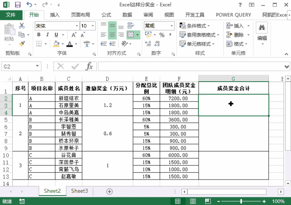Screen dimensions: 291x205
Task: Select the Format Painter brush
Action: pos(22,44)
